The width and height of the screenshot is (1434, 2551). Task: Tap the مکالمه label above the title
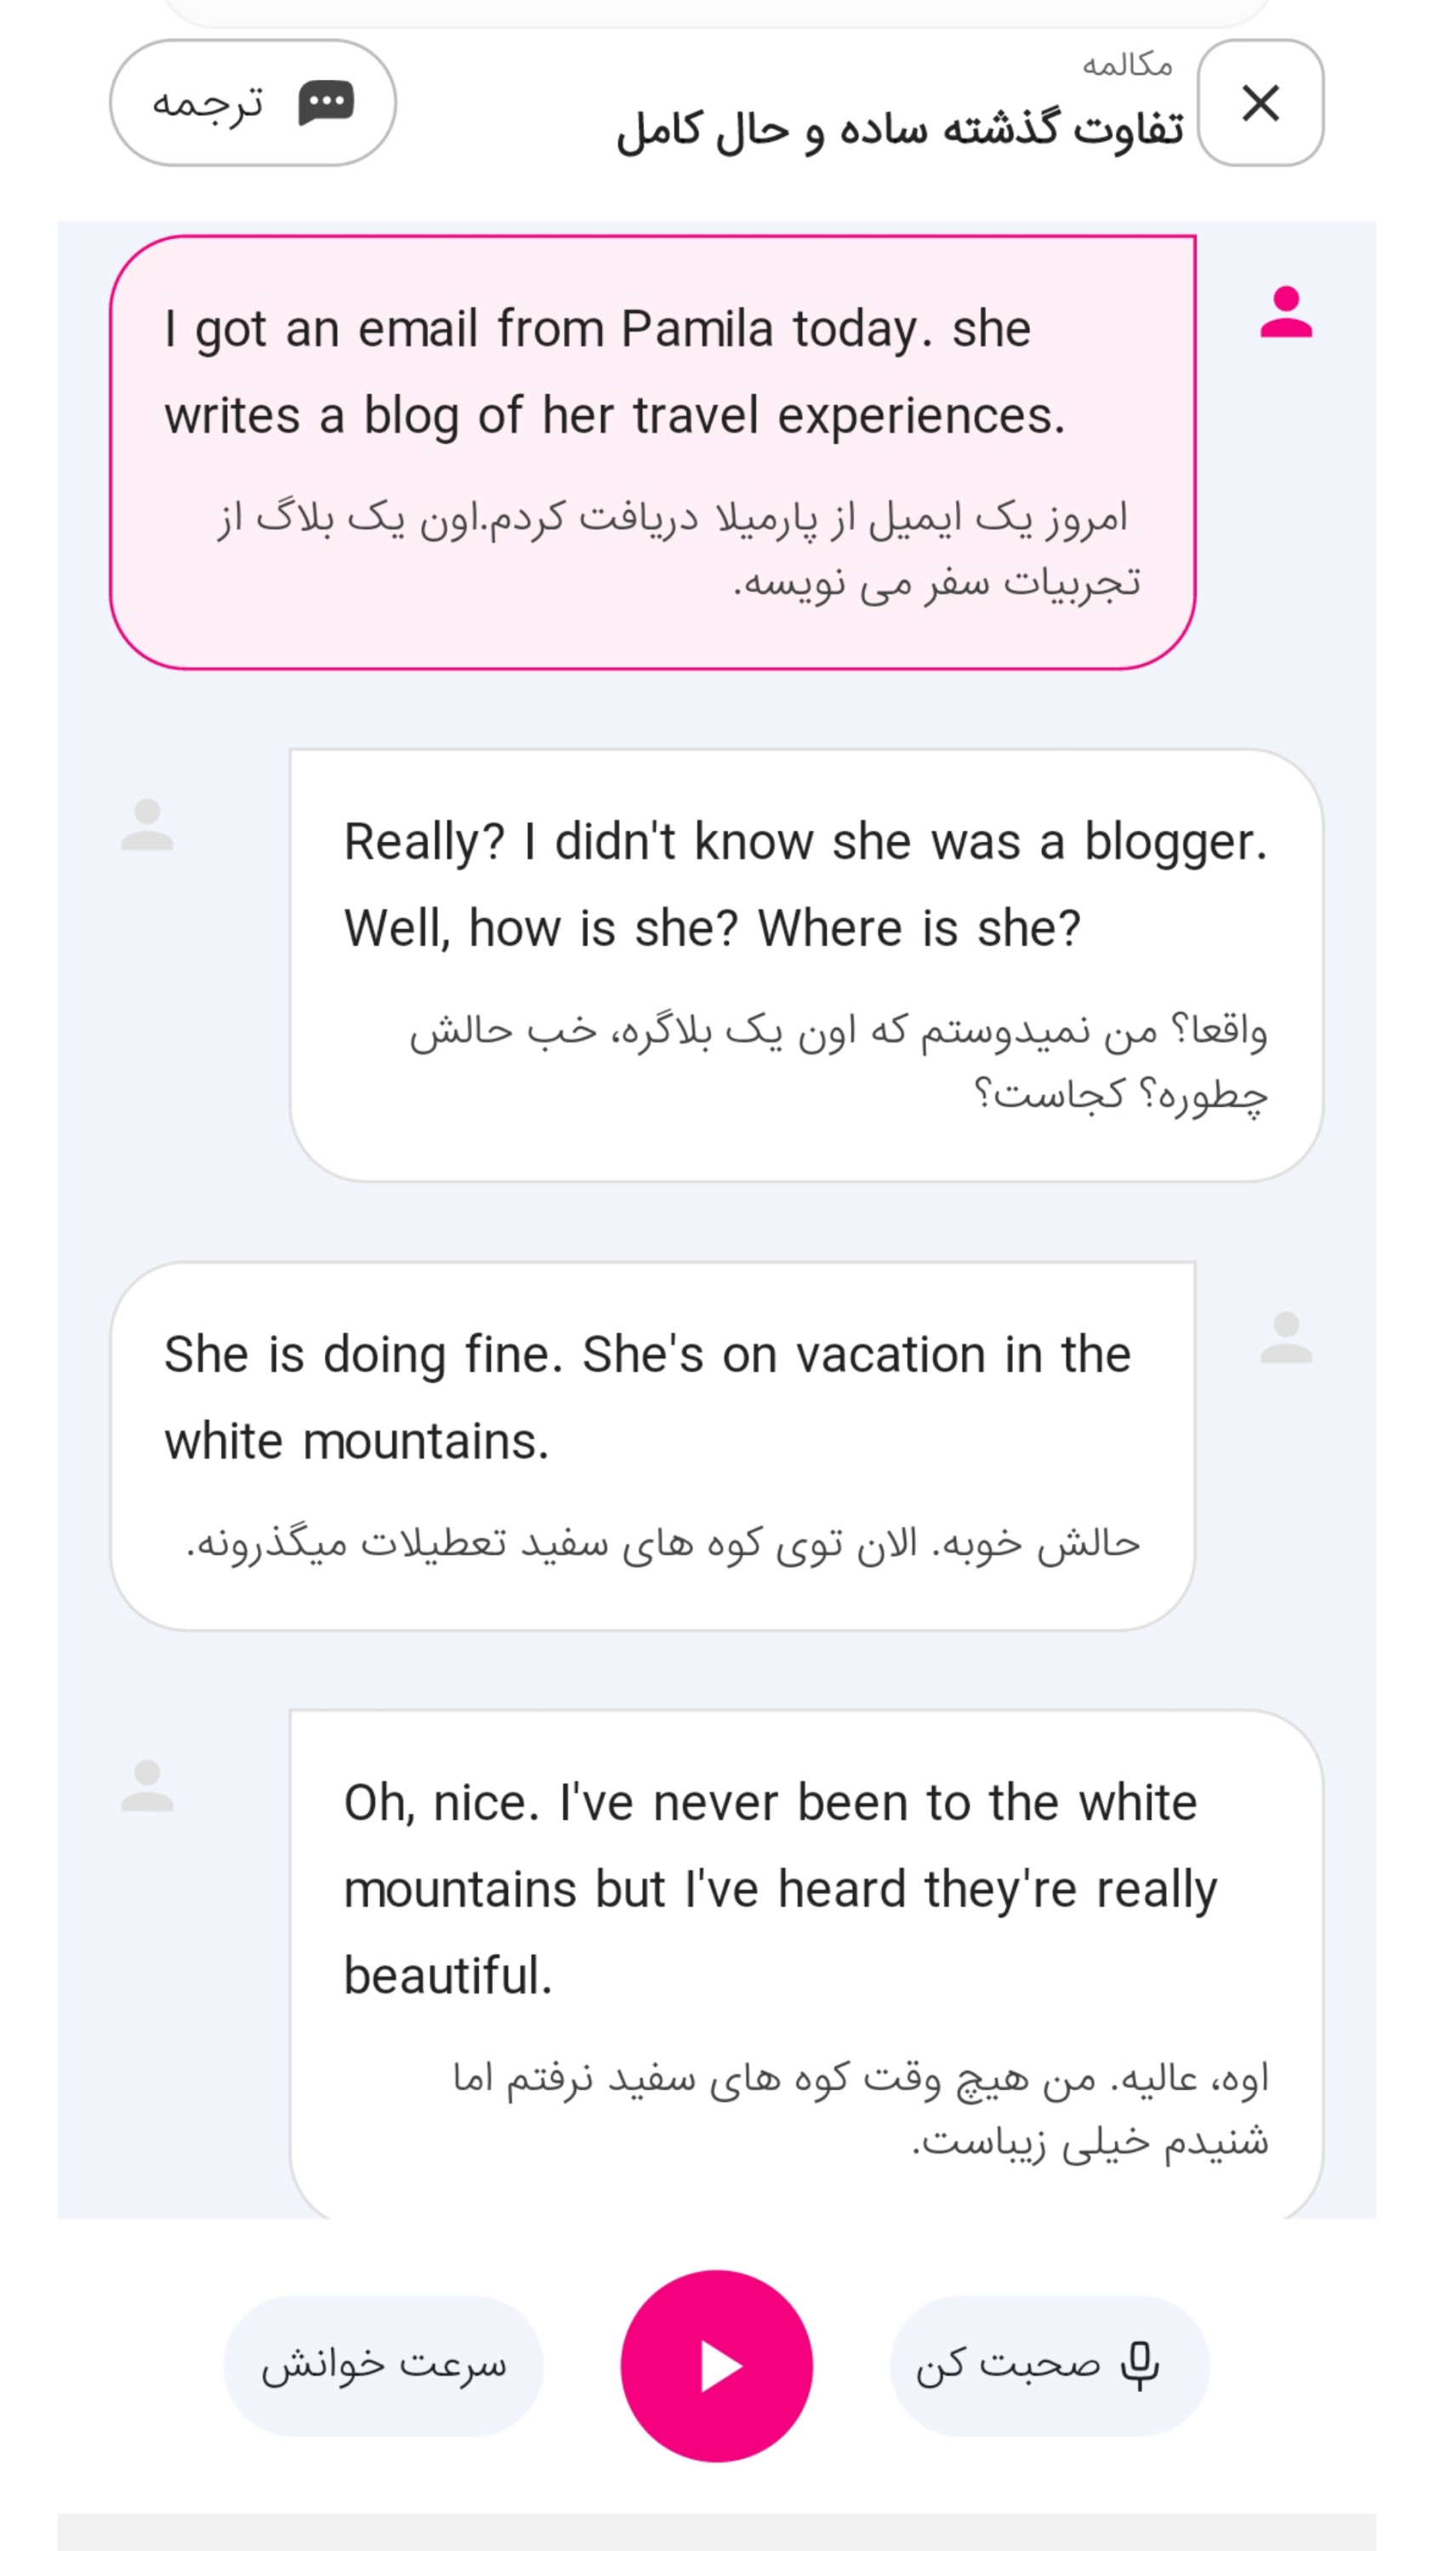[x=1127, y=65]
